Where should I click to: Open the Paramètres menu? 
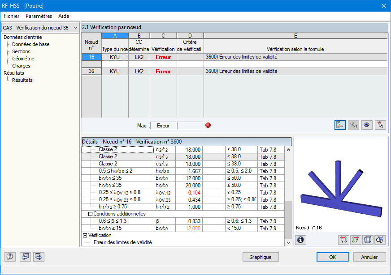coord(39,16)
